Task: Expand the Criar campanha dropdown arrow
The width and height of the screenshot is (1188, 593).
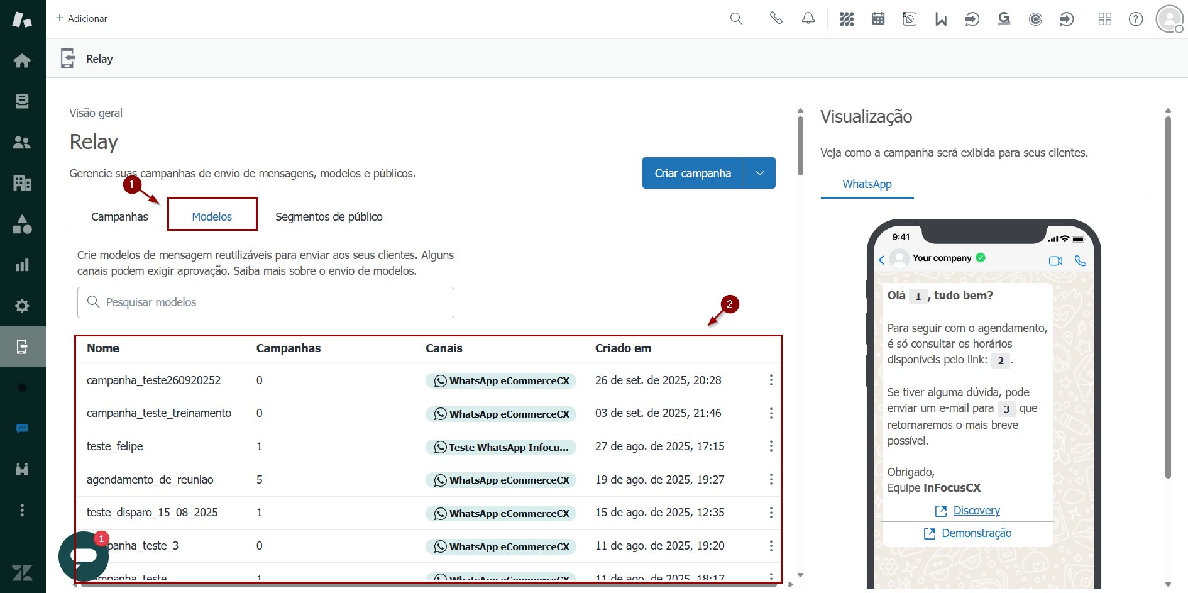Action: [x=760, y=173]
